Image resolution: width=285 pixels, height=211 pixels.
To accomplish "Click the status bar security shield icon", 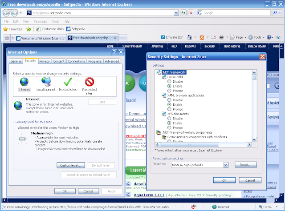I will pos(193,207).
